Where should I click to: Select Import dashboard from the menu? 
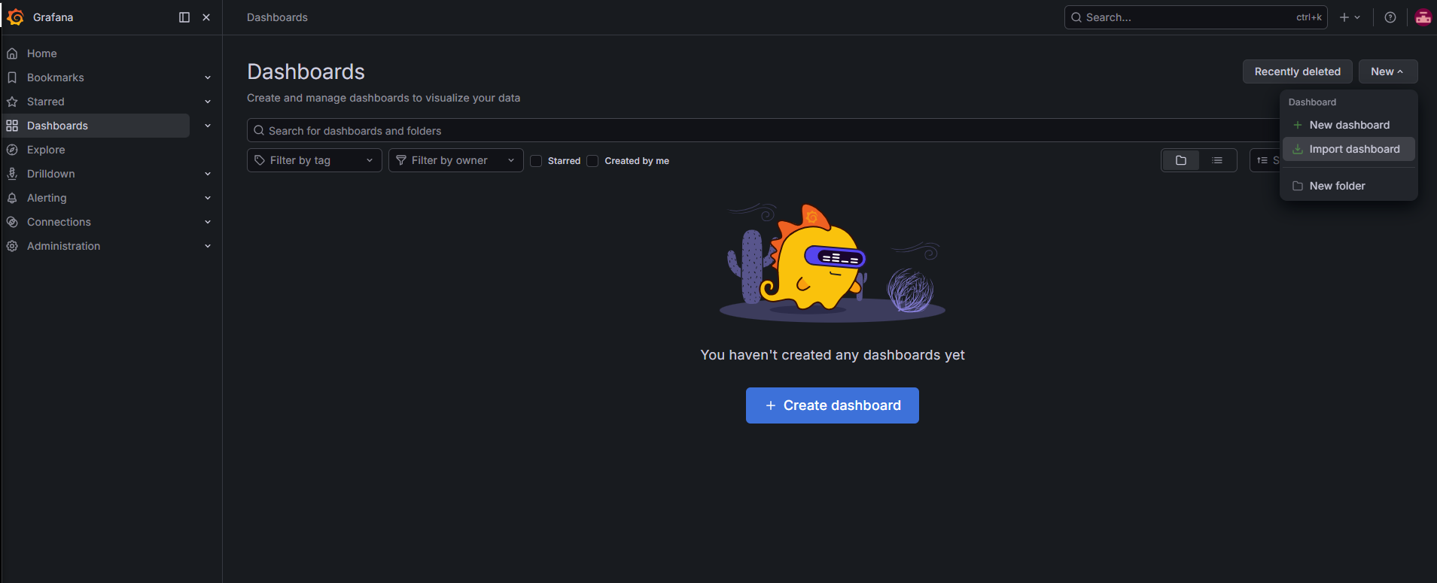click(x=1349, y=149)
